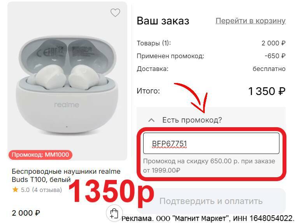Click the product price '2 000 ₽'

pos(26,213)
